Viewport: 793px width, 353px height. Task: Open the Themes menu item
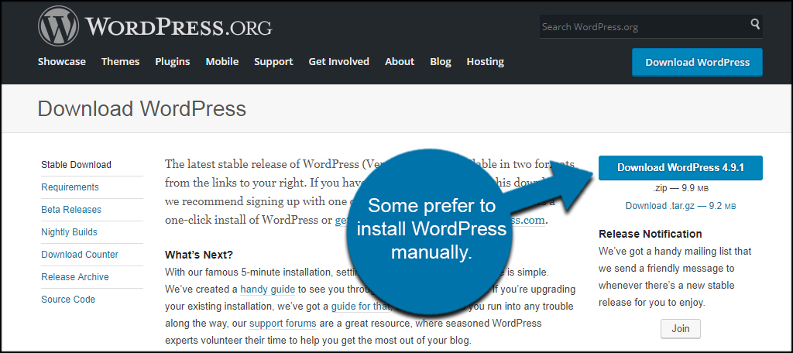click(x=120, y=62)
